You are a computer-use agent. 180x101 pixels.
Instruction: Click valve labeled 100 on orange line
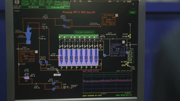57,70
